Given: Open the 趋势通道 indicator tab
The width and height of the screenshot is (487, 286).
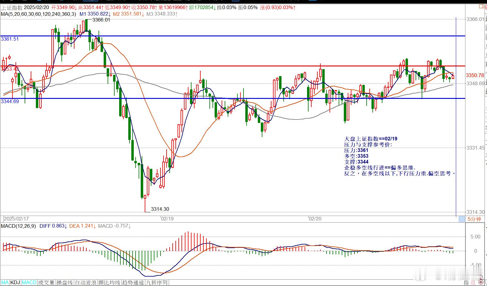Looking at the screenshot, I should [x=133, y=283].
